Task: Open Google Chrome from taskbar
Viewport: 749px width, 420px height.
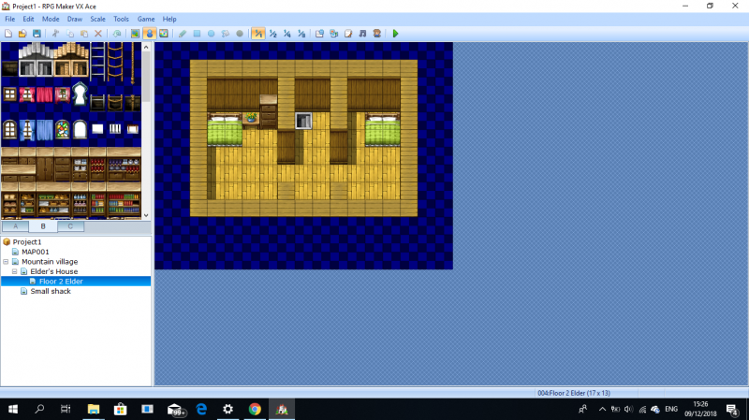Action: [255, 409]
